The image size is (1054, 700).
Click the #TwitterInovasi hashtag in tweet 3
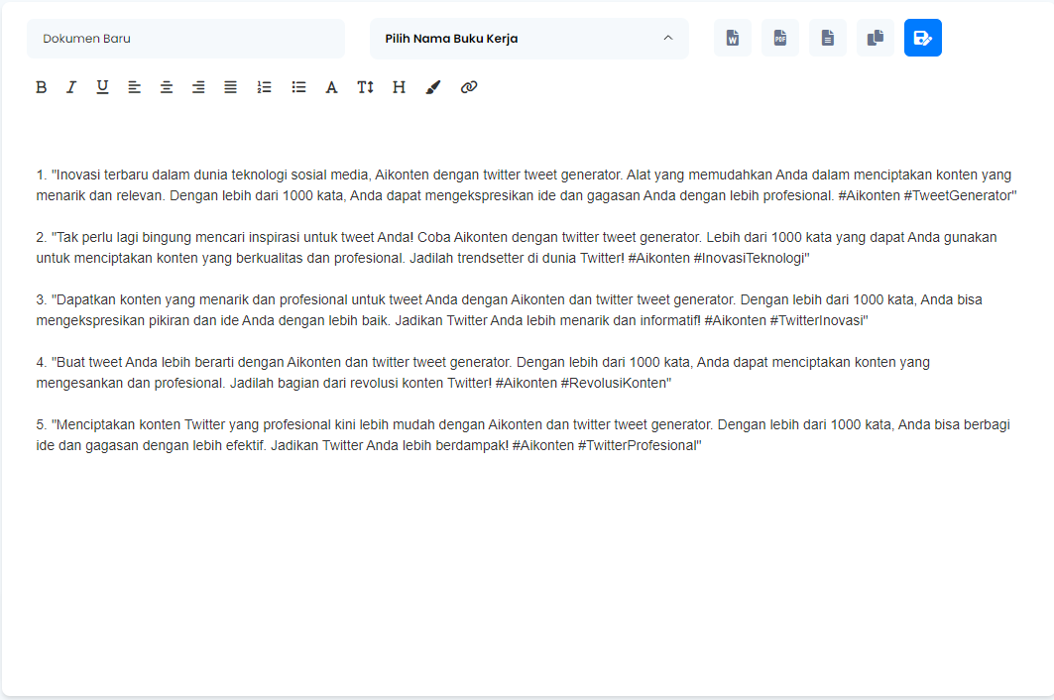pos(816,320)
